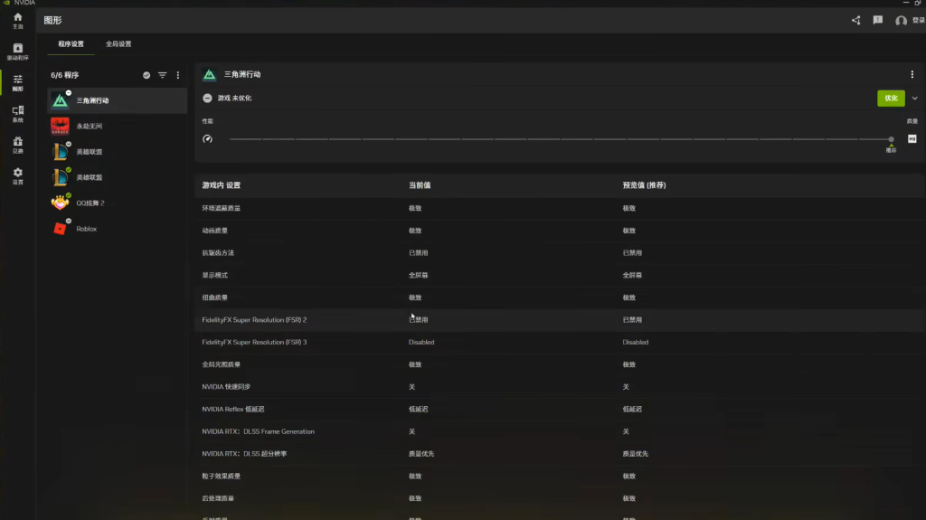The width and height of the screenshot is (926, 520).
Task: Click the 6/6 程序 count label
Action: click(x=64, y=75)
